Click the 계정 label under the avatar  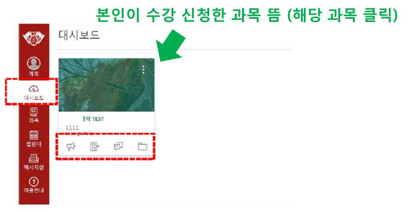[x=34, y=73]
